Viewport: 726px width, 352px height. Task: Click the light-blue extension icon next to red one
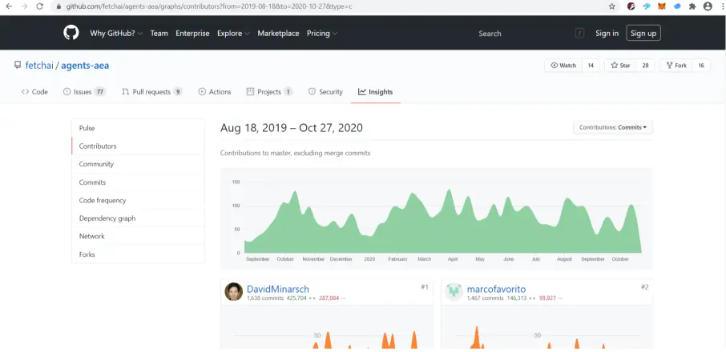coord(647,6)
